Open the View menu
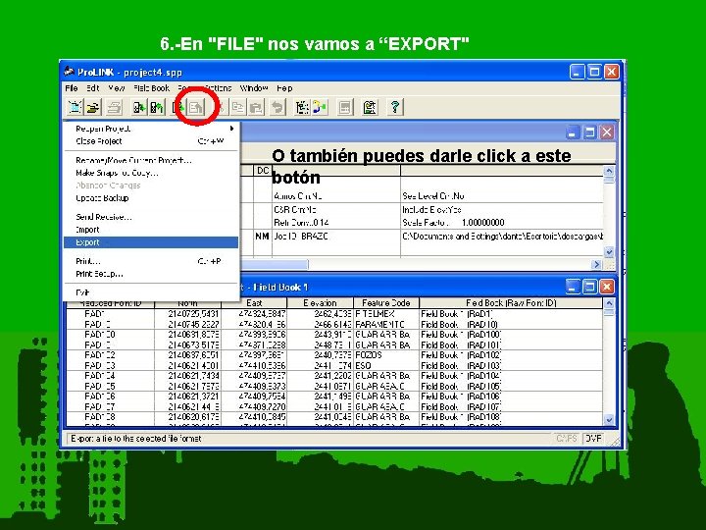This screenshot has height=530, width=706. pyautogui.click(x=116, y=88)
